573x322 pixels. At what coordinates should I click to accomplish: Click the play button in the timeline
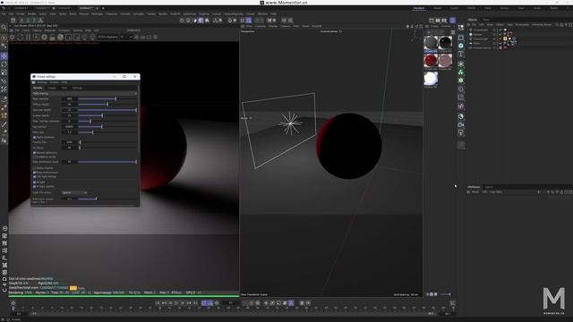point(176,303)
